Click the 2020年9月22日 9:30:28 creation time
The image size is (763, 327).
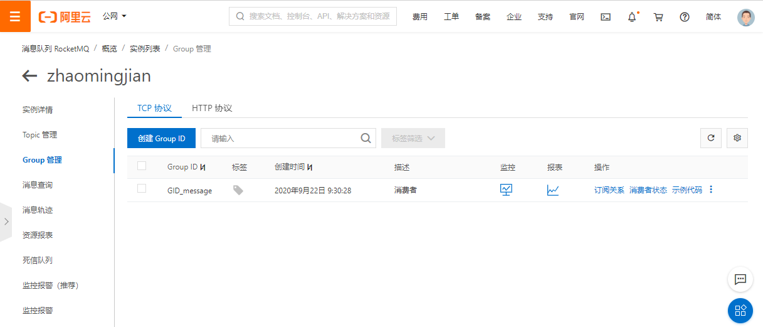(313, 190)
